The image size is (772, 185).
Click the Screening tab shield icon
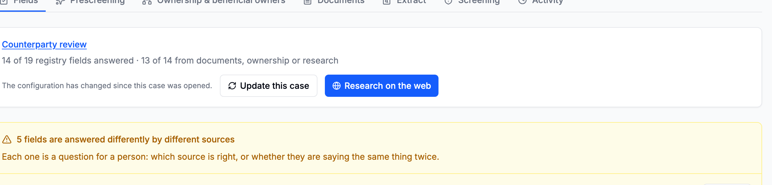448,2
